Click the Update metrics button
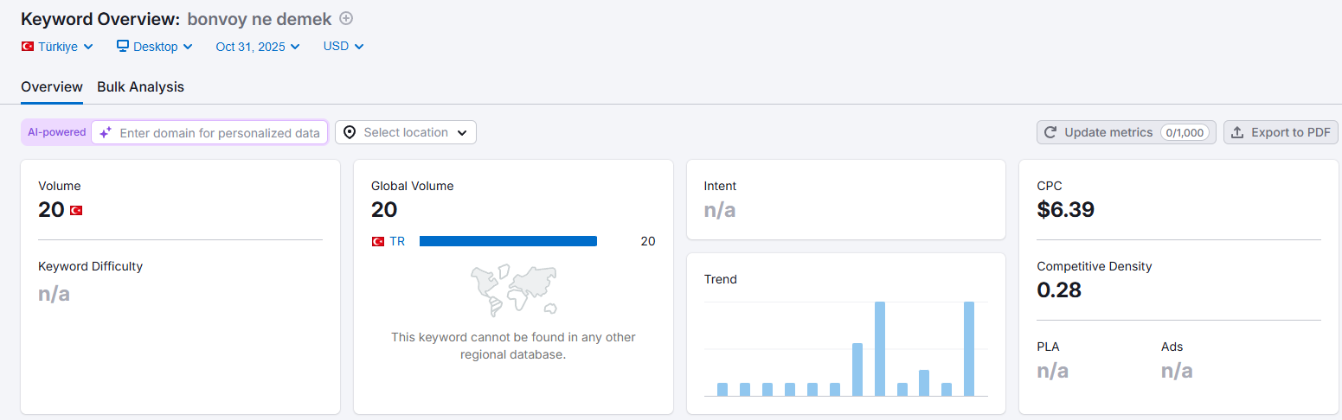Viewport: 1342px width, 420px height. coord(1127,132)
